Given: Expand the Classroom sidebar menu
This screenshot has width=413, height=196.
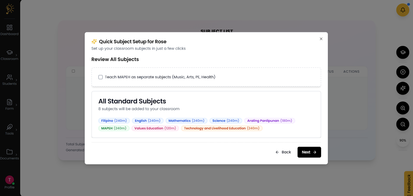Looking at the screenshot, I should 10,55.
